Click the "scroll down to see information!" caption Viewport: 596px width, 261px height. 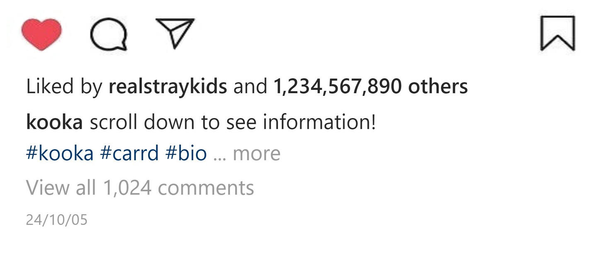click(x=233, y=123)
